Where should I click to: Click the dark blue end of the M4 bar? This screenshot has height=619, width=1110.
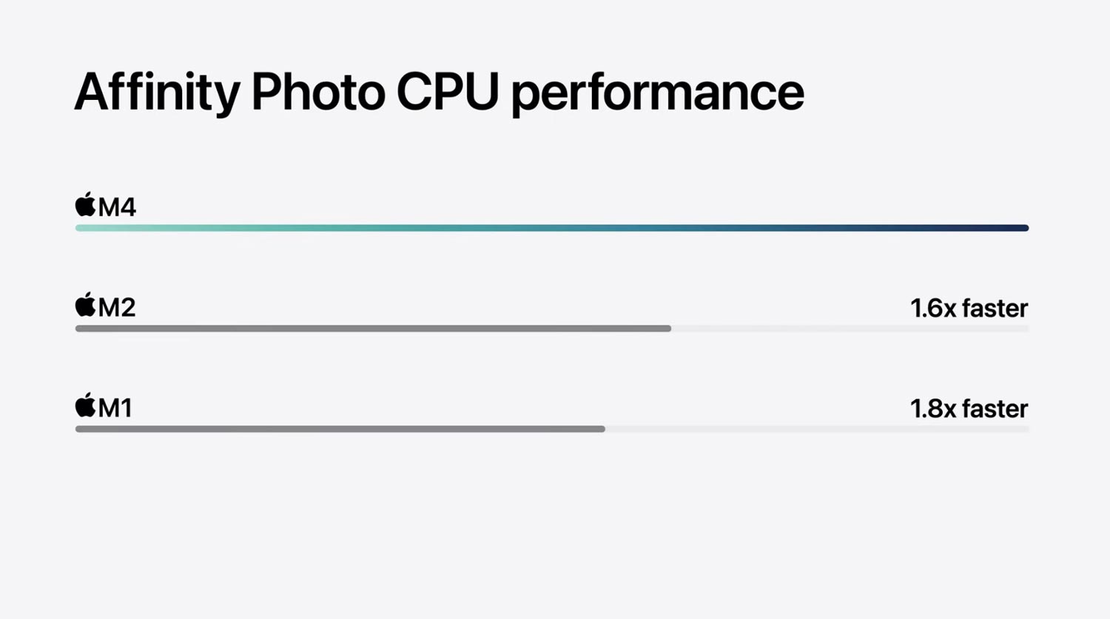(x=1014, y=228)
